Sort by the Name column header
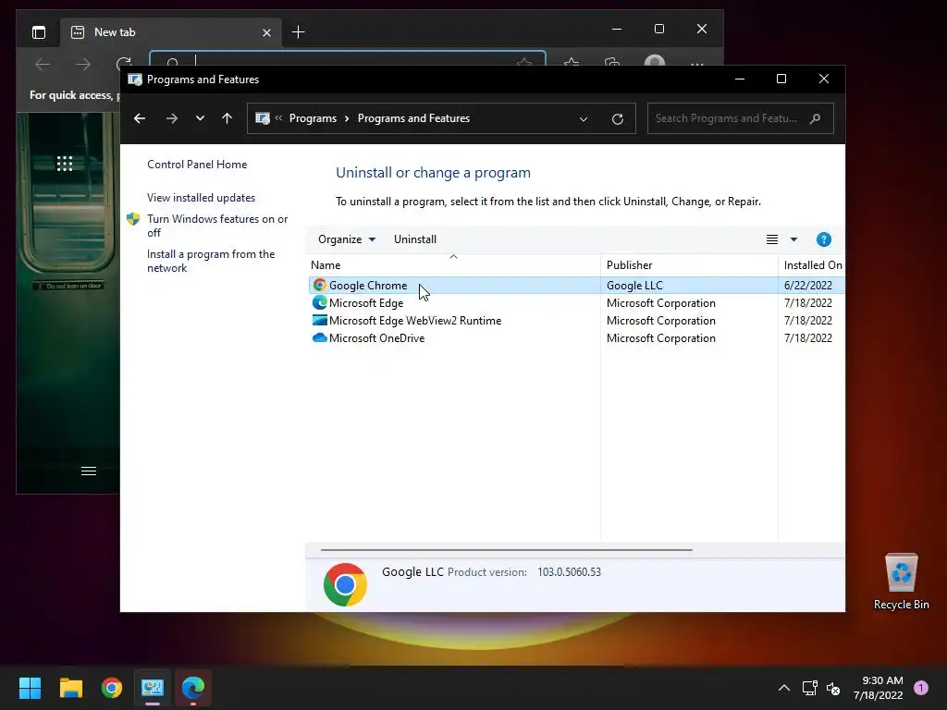The width and height of the screenshot is (947, 710). (453, 265)
